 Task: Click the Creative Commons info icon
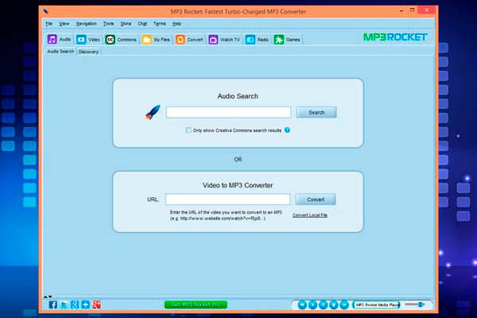287,130
